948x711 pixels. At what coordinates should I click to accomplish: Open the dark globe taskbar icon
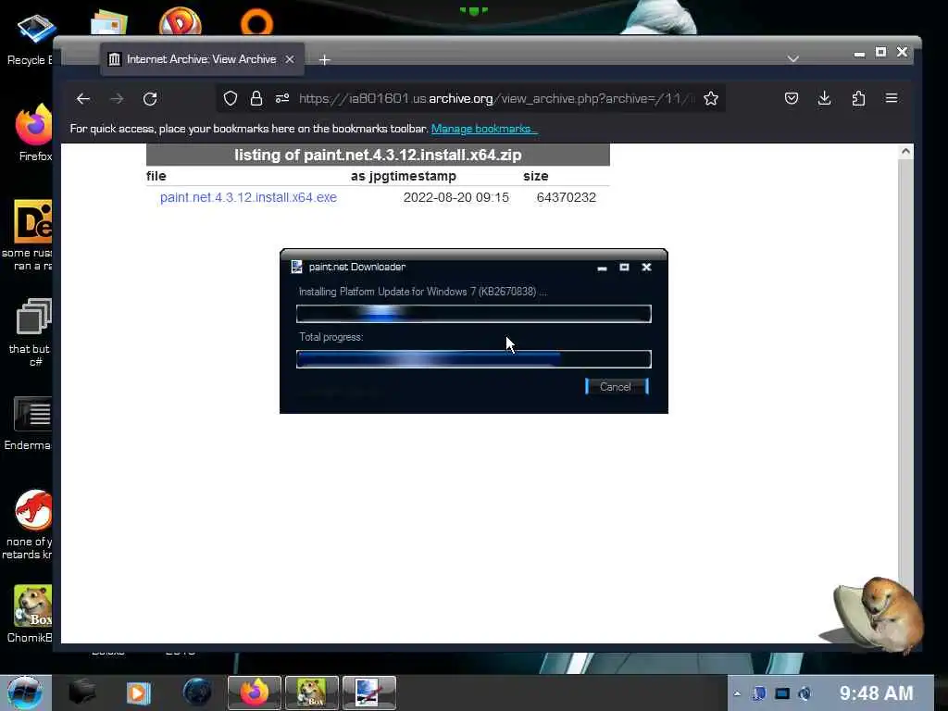point(197,692)
